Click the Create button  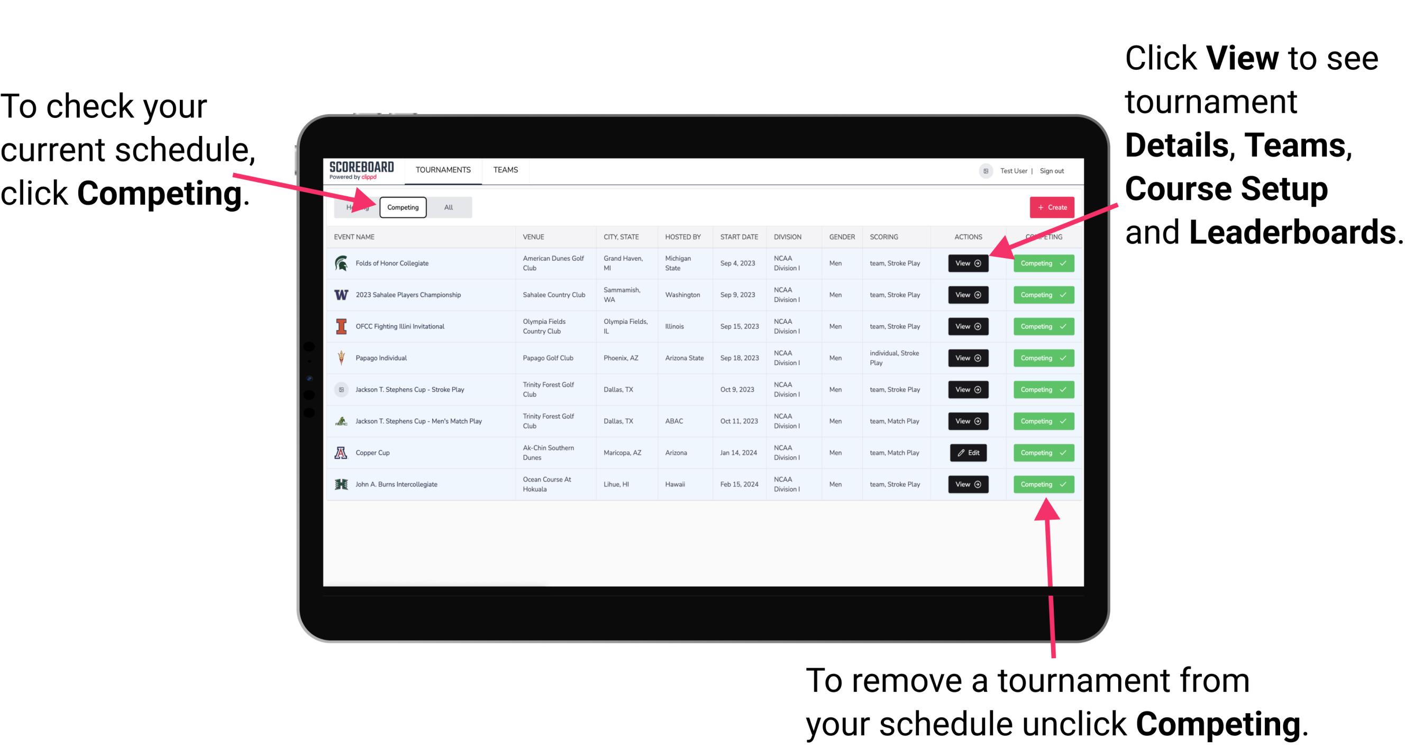(x=1050, y=207)
